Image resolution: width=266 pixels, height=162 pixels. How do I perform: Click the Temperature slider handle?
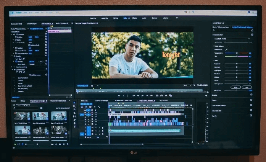click(237, 53)
